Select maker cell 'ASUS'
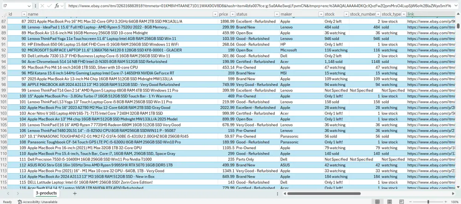 (301, 165)
